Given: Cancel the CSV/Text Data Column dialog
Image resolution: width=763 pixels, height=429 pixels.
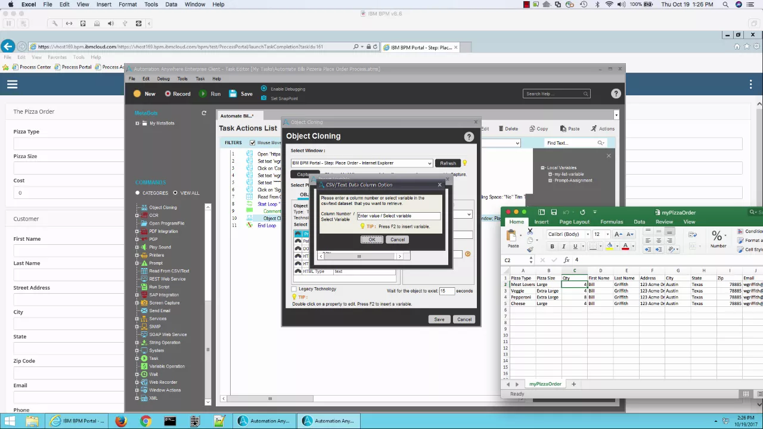Looking at the screenshot, I should tap(398, 240).
